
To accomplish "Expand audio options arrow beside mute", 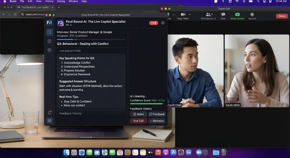I will pos(174,14).
